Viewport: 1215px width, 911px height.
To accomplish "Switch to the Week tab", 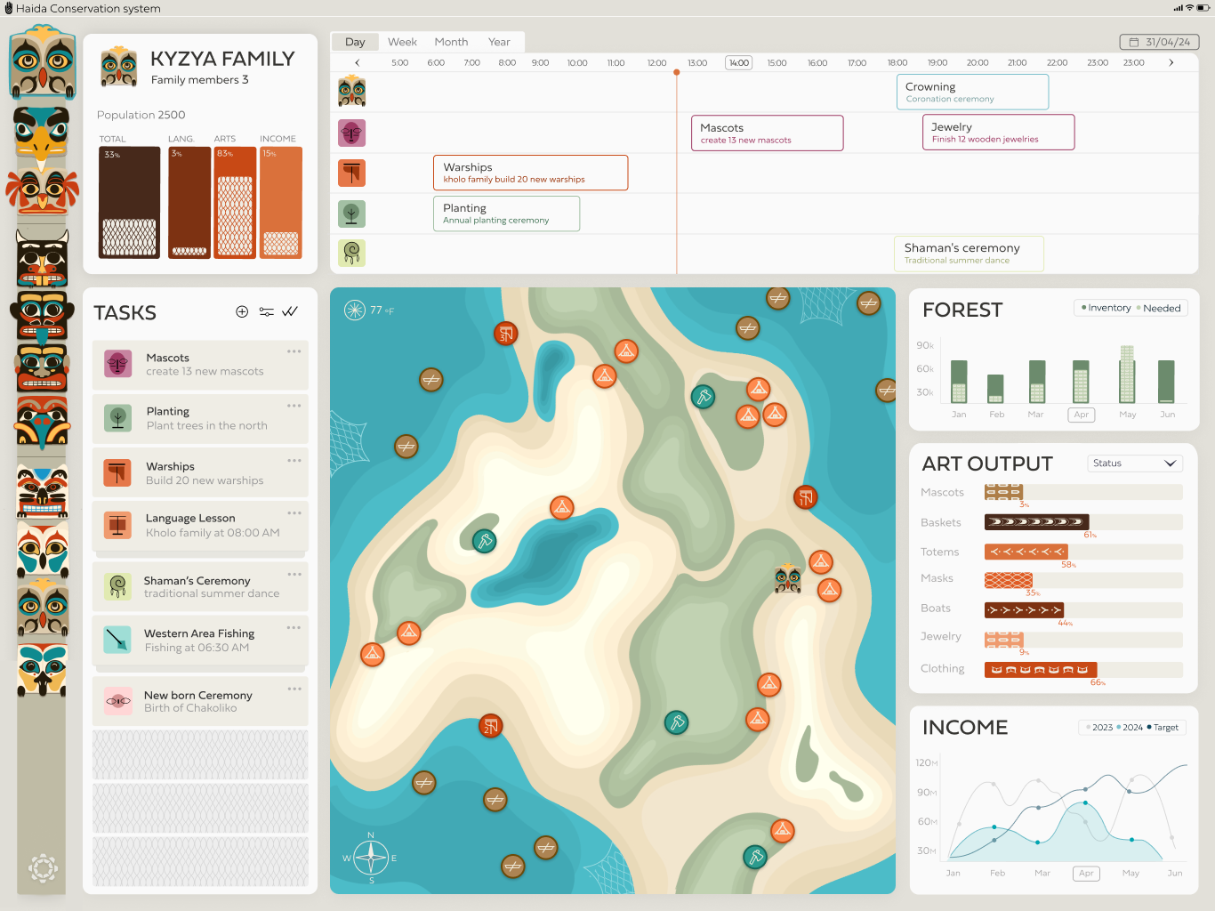I will coord(402,42).
